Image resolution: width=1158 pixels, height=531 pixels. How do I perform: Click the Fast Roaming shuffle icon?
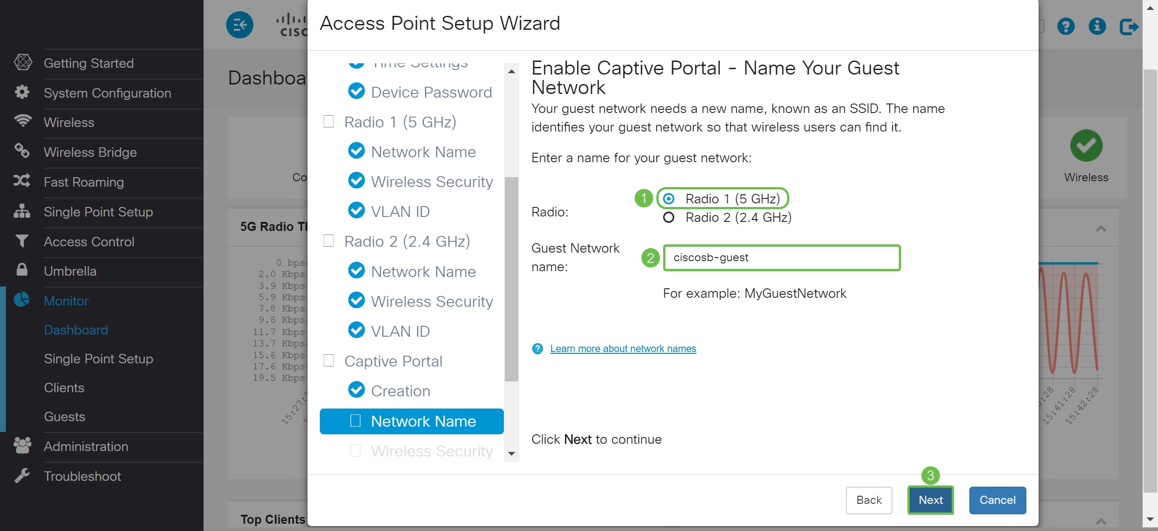pos(22,181)
